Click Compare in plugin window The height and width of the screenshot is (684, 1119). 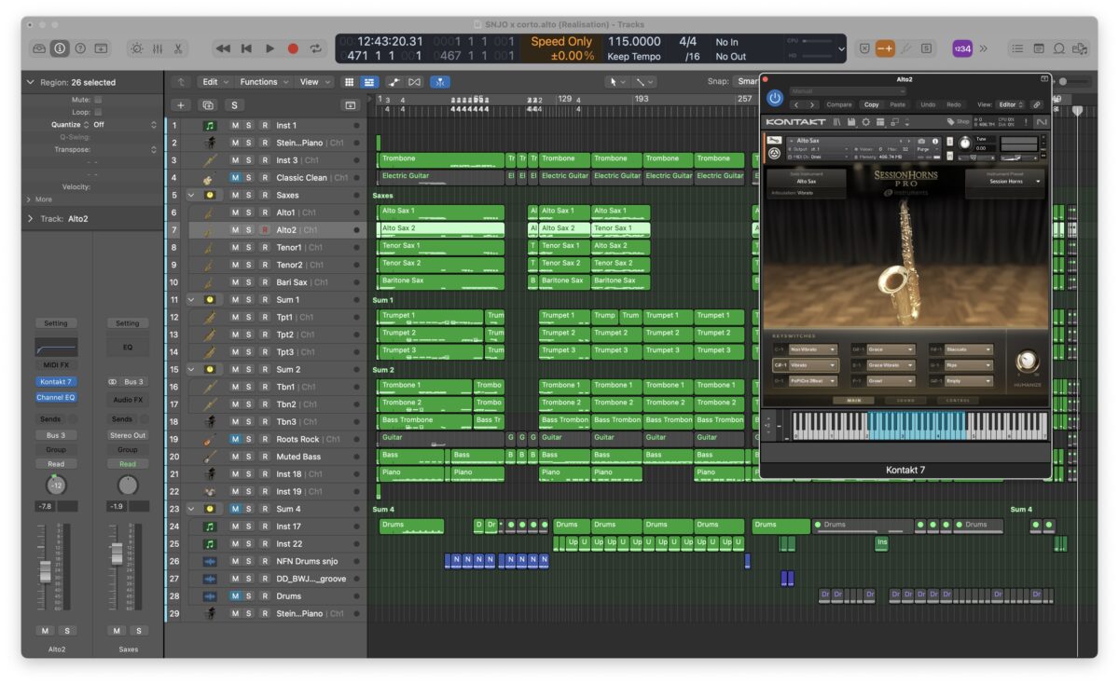coord(839,104)
